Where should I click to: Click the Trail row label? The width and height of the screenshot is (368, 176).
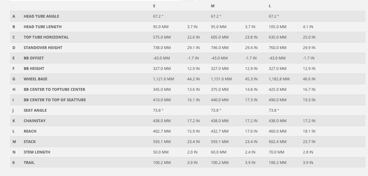29,163
